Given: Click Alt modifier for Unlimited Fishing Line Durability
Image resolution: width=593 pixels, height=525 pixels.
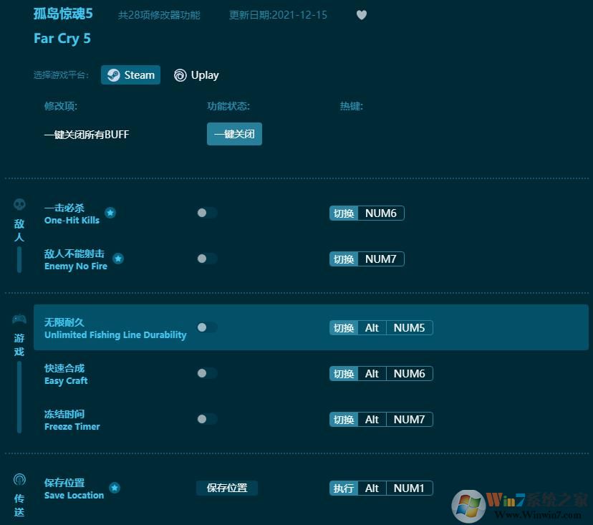Looking at the screenshot, I should (372, 328).
